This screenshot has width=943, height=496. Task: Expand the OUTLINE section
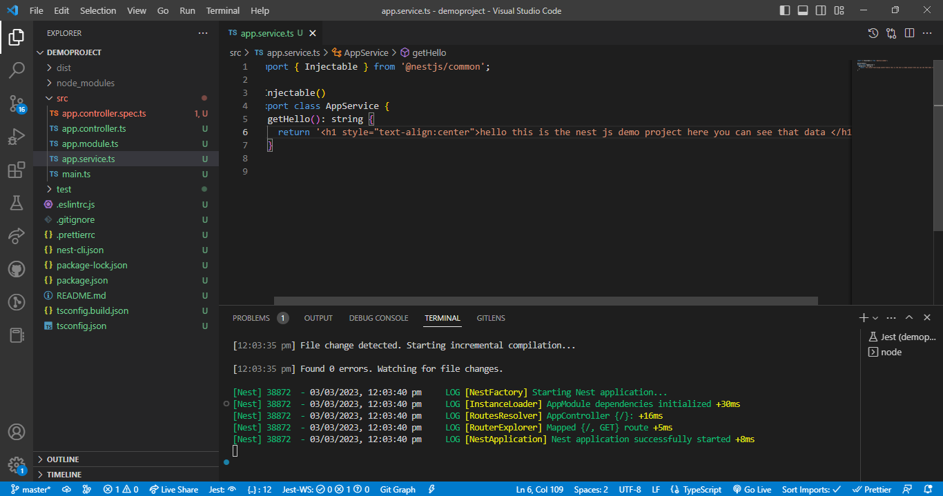pos(63,459)
